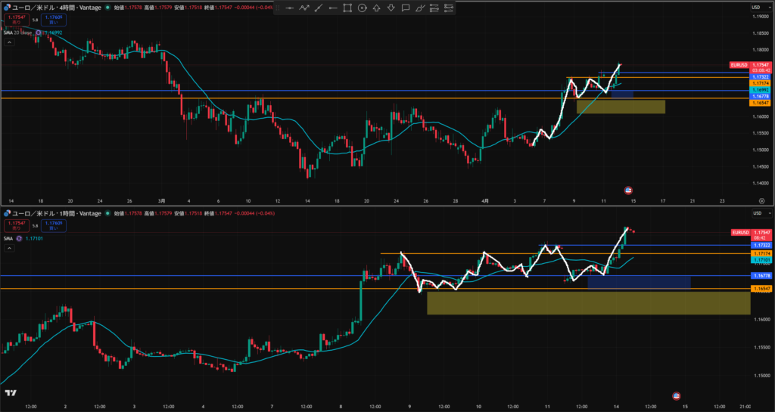The height and width of the screenshot is (412, 775).
Task: Select the zigzag path drawing tool
Action: [304, 8]
